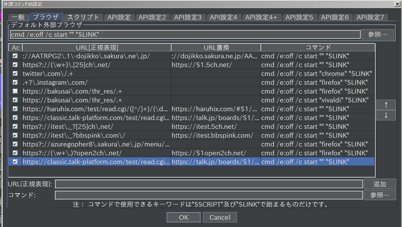The height and width of the screenshot is (227, 402).
Task: Switch to the 一般 tab
Action: coord(18,17)
